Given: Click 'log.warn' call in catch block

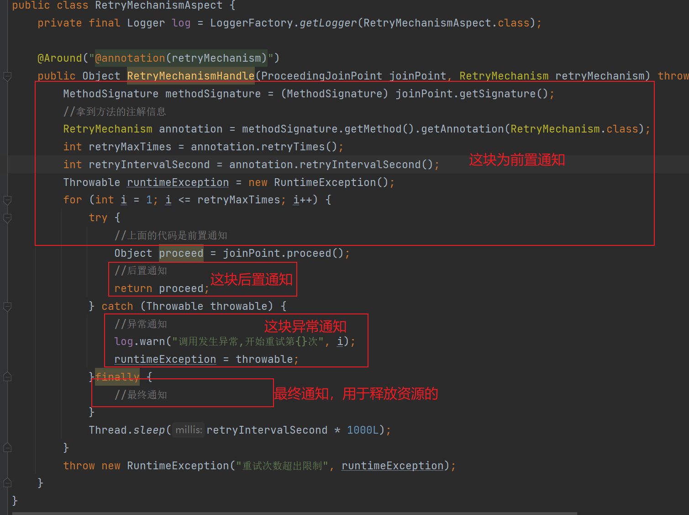Looking at the screenshot, I should pyautogui.click(x=139, y=341).
